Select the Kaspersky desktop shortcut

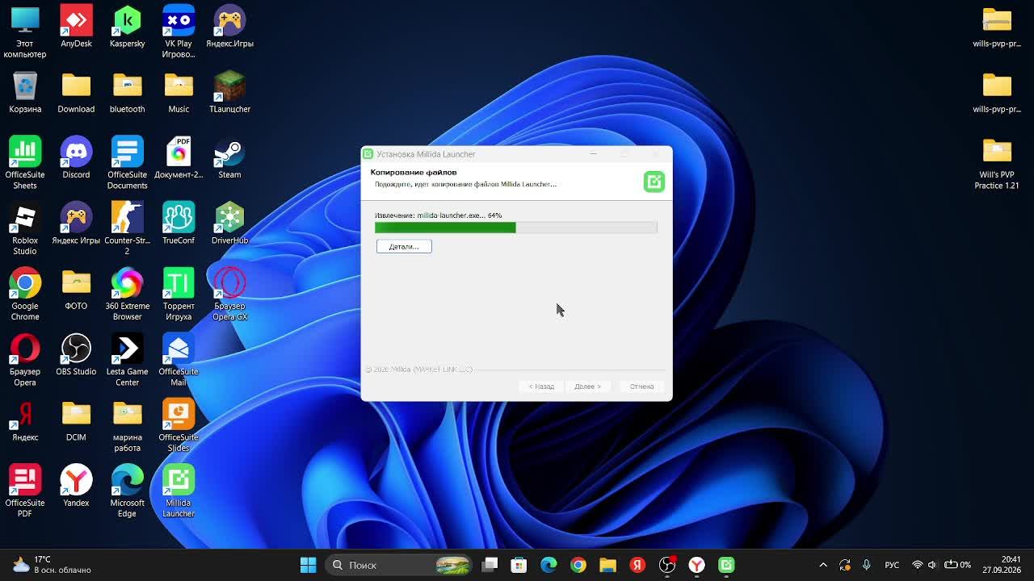point(128,27)
